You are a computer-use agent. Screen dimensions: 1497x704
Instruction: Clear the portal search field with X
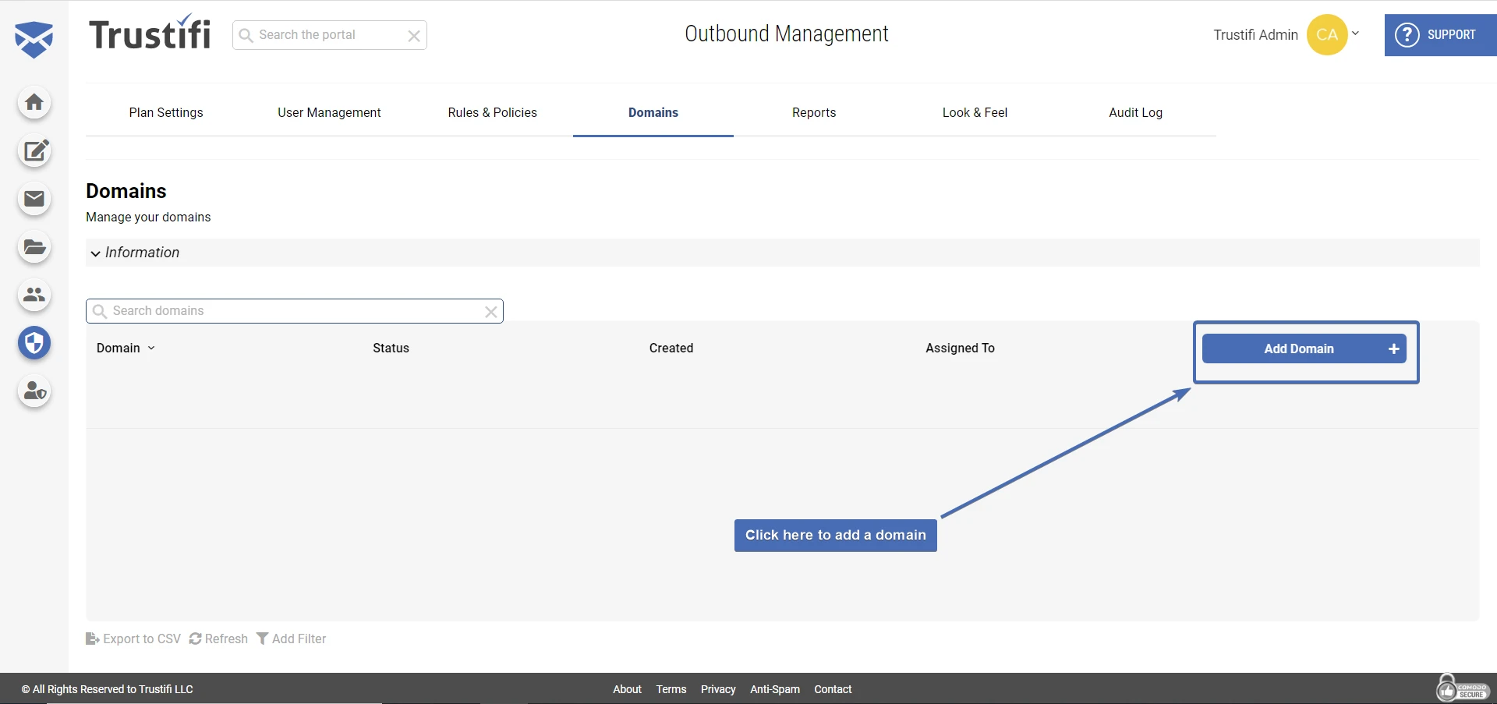click(414, 35)
